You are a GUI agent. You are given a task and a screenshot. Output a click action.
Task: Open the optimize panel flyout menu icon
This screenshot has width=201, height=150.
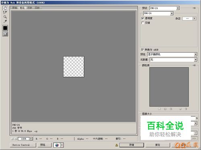click(x=194, y=8)
